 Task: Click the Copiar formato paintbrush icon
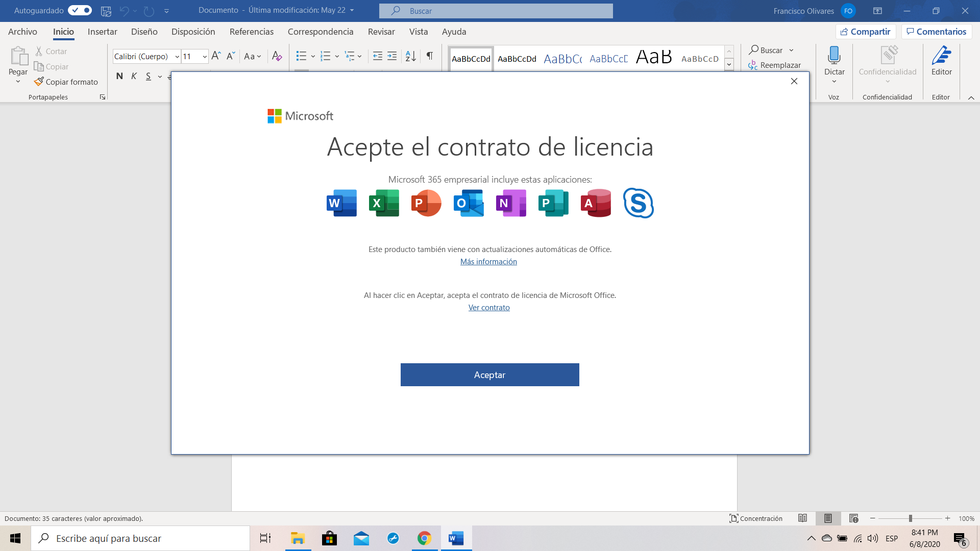39,82
